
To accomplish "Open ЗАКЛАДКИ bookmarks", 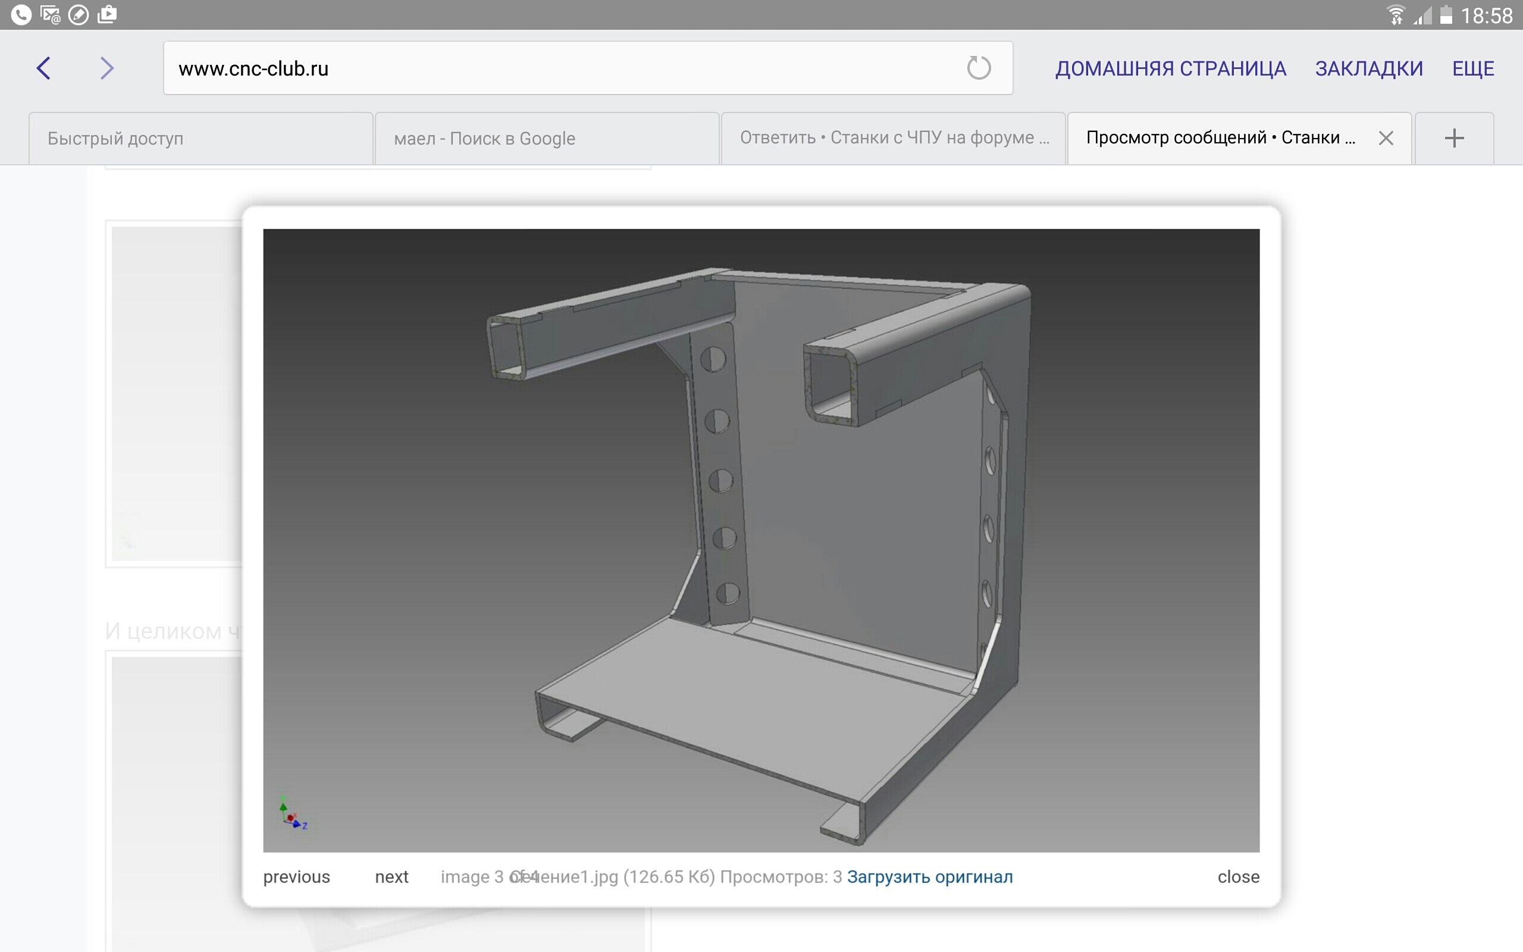I will pos(1369,68).
